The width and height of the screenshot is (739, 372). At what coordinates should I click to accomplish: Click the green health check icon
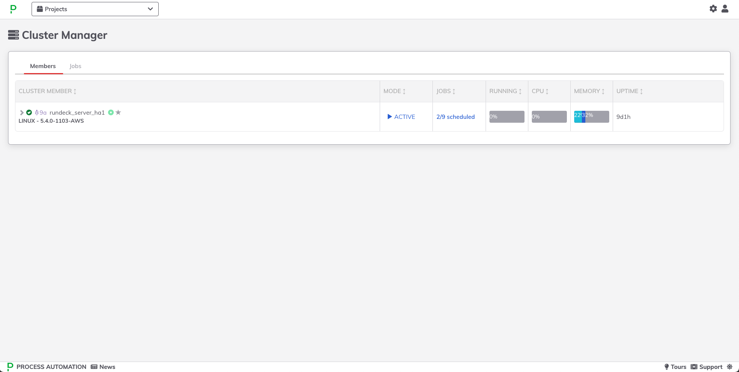29,113
